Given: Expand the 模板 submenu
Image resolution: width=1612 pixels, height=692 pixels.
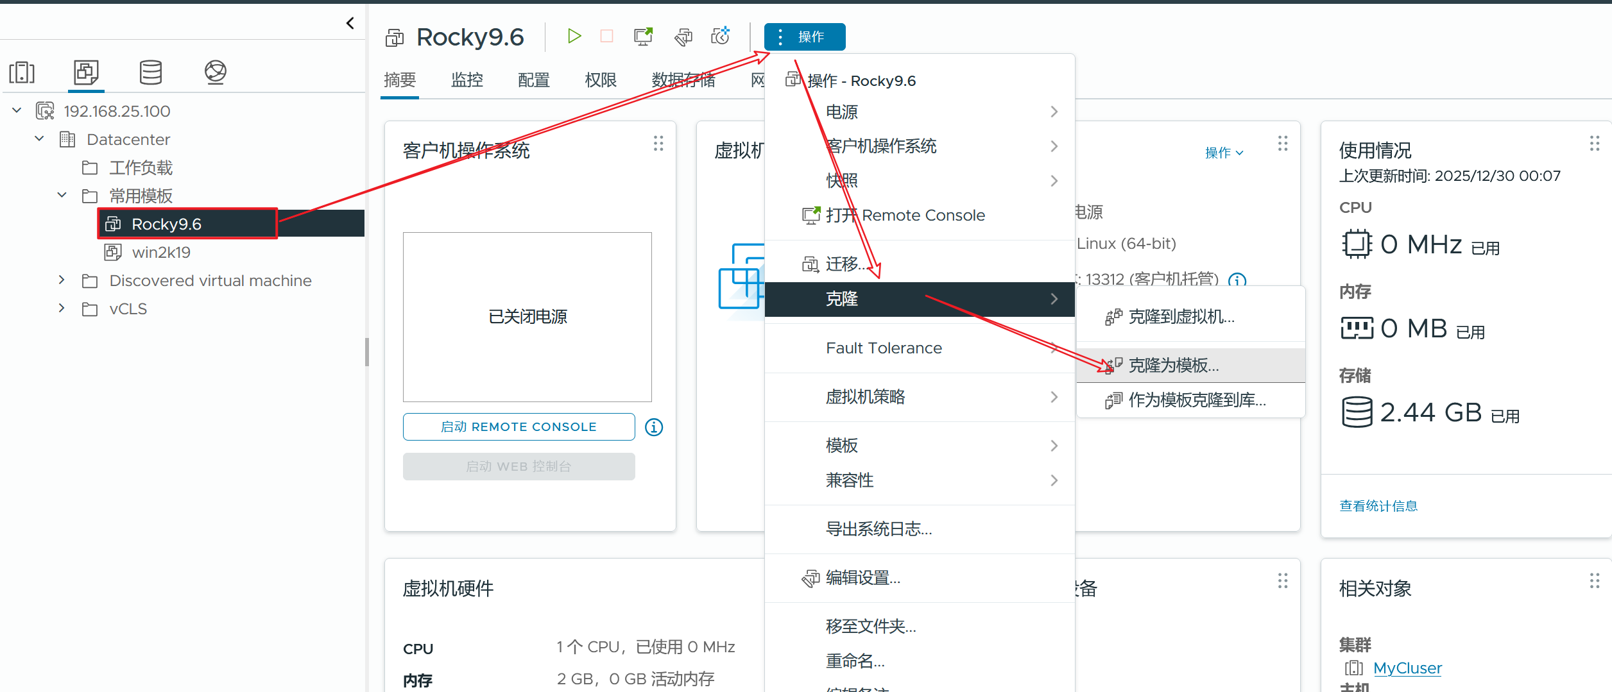Looking at the screenshot, I should point(920,446).
